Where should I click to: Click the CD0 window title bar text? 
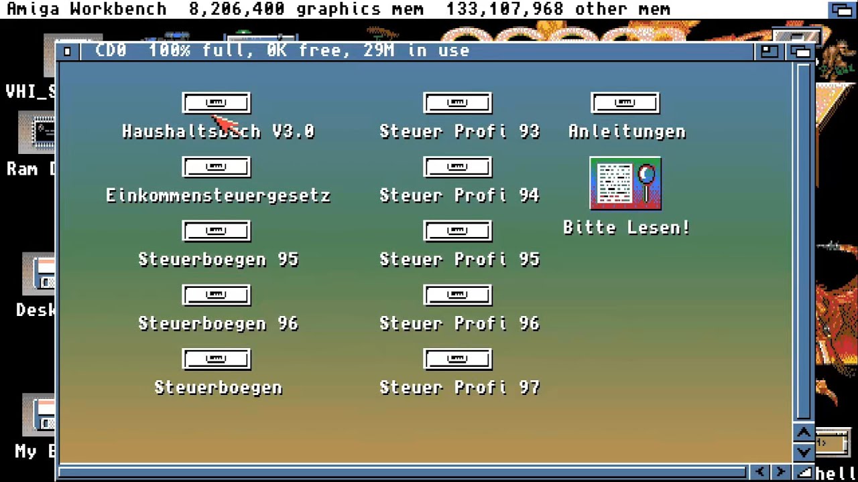(282, 50)
